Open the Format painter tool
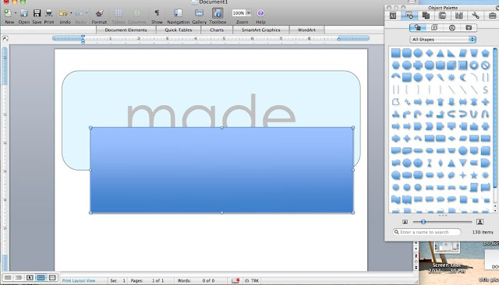This screenshot has height=285, width=499. coord(99,13)
